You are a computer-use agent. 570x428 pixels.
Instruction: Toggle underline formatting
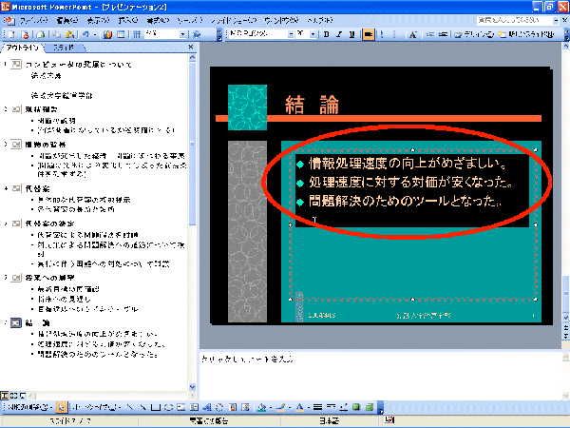tap(351, 34)
